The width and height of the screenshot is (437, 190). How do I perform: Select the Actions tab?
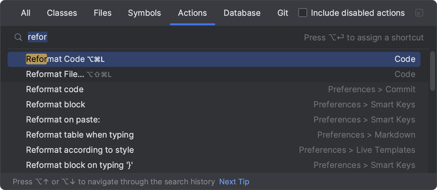[192, 13]
